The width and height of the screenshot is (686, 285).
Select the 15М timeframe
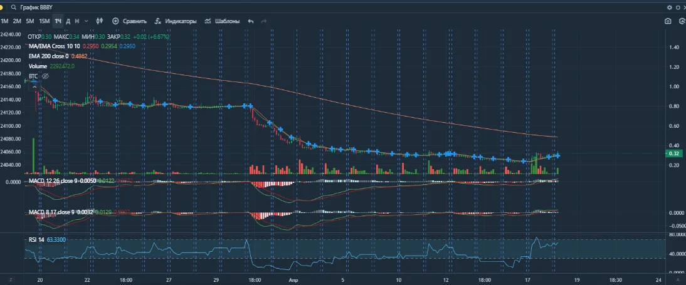[x=44, y=21]
